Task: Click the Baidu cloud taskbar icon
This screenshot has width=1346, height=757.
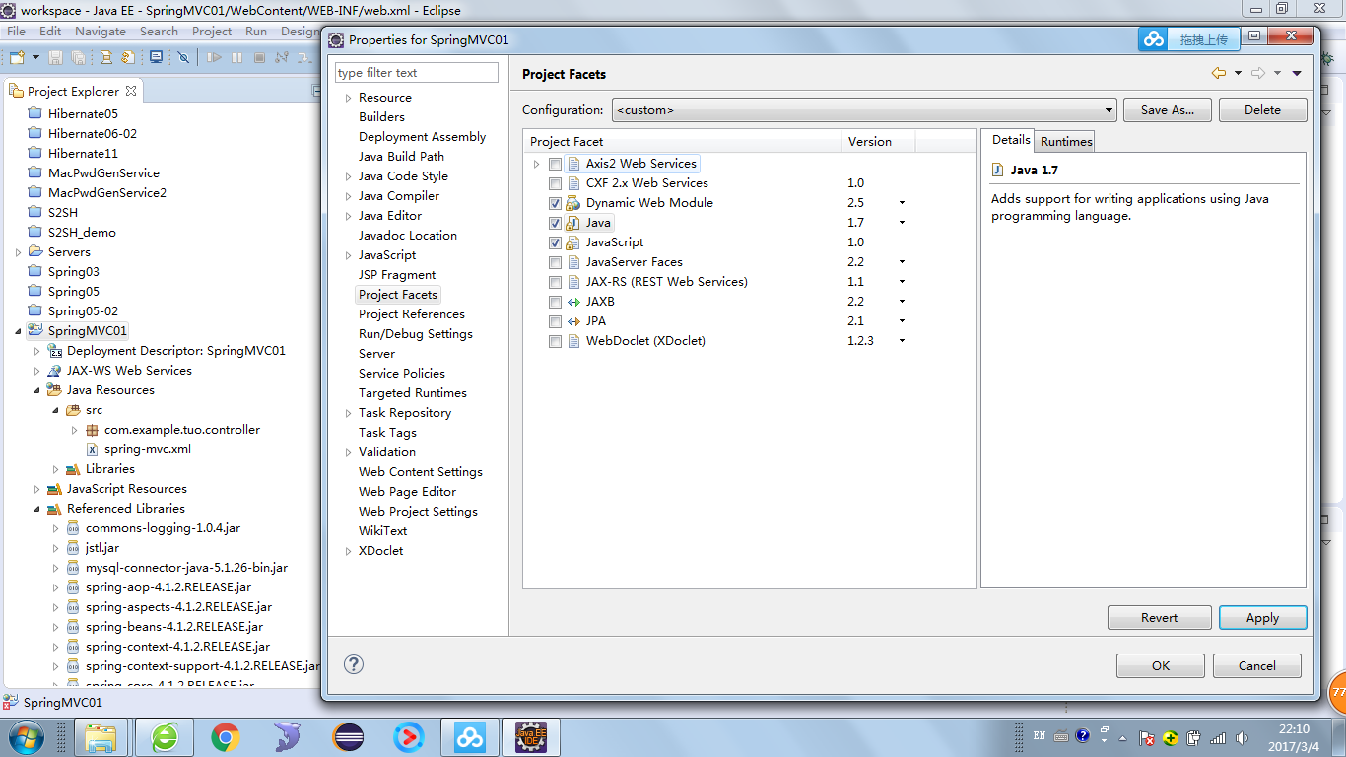Action: (x=470, y=736)
